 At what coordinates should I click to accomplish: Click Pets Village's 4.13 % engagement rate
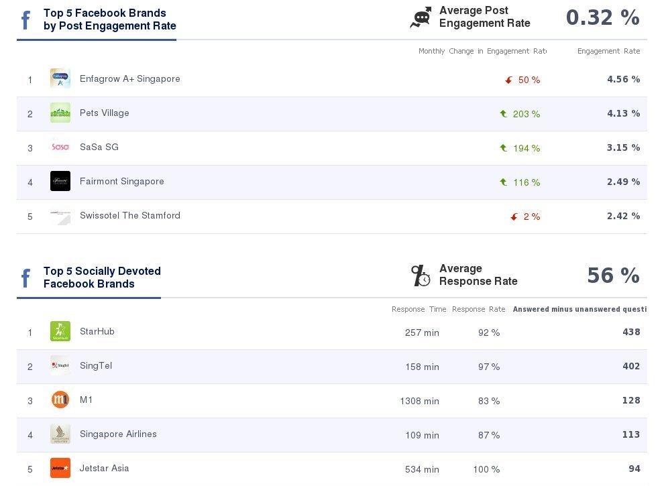pos(623,113)
